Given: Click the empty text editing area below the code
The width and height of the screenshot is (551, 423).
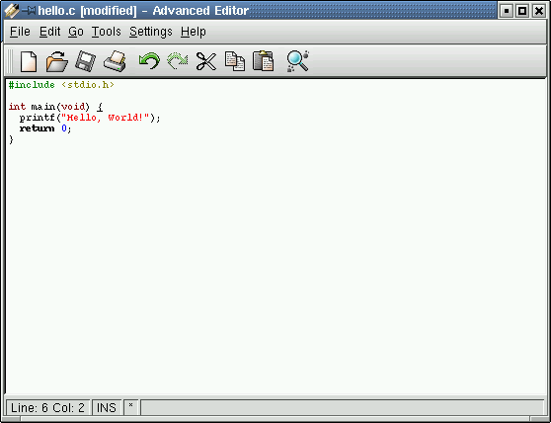Looking at the screenshot, I should (275, 269).
